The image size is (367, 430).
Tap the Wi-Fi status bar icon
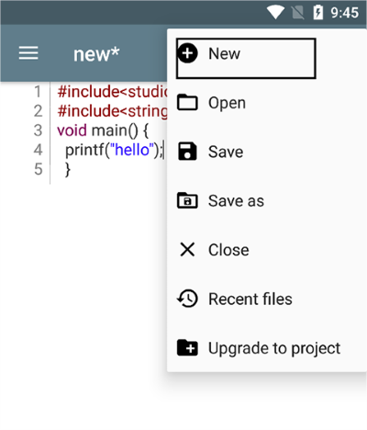click(275, 13)
